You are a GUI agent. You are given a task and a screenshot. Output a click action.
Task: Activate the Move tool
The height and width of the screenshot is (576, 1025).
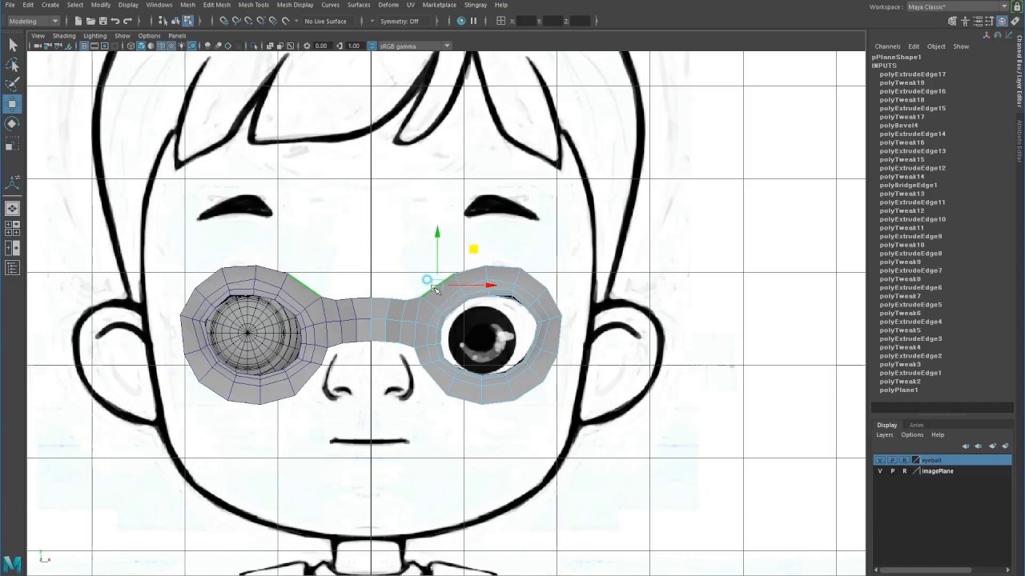(x=13, y=104)
